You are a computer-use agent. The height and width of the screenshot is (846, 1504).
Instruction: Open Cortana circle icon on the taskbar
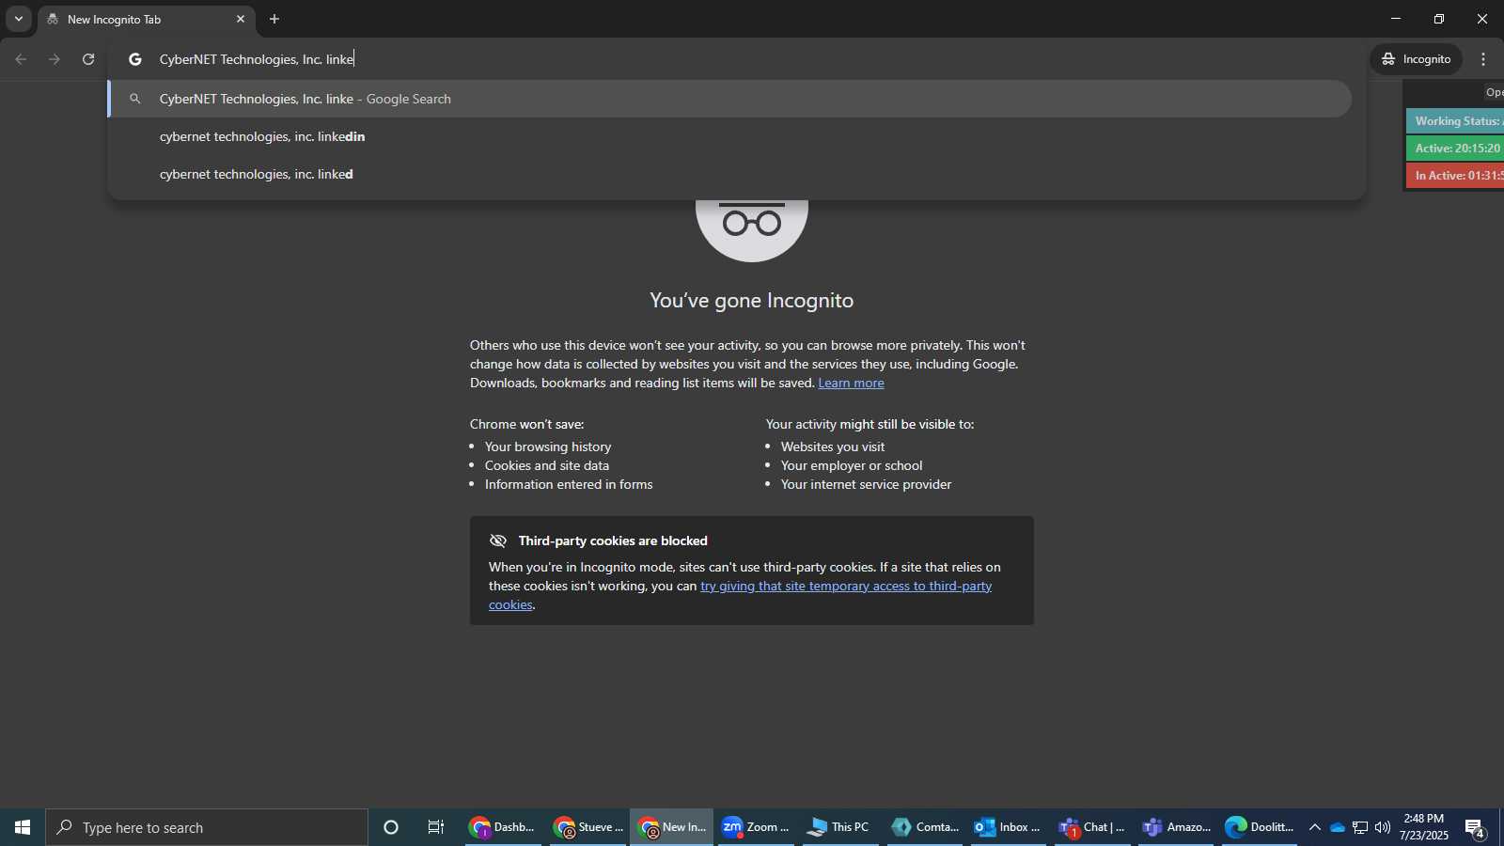coord(391,827)
